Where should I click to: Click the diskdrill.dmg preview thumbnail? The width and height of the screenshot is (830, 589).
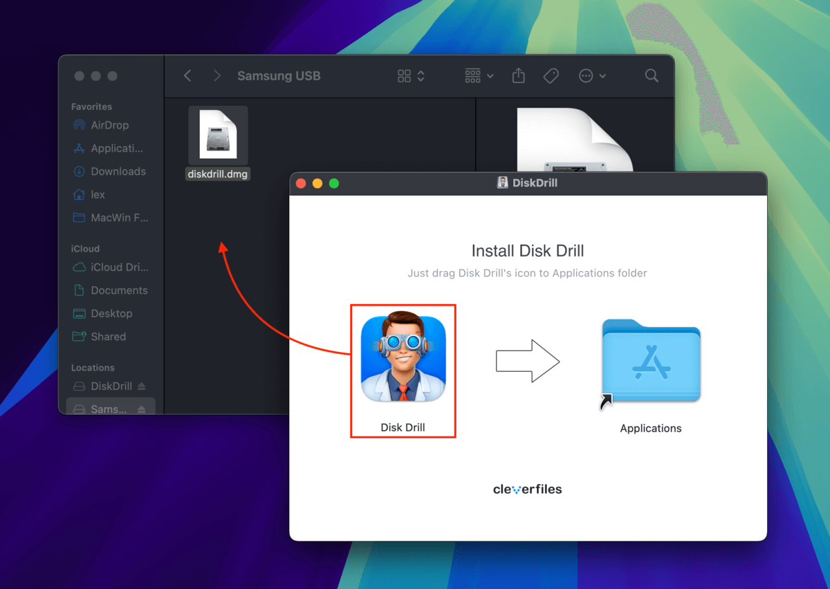575,140
